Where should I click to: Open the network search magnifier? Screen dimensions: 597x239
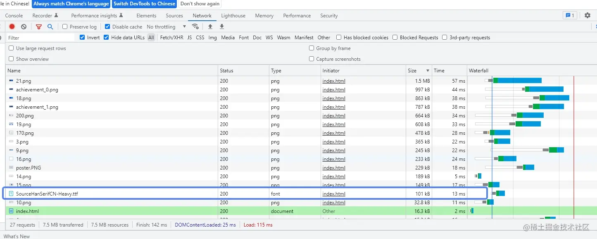click(x=50, y=26)
